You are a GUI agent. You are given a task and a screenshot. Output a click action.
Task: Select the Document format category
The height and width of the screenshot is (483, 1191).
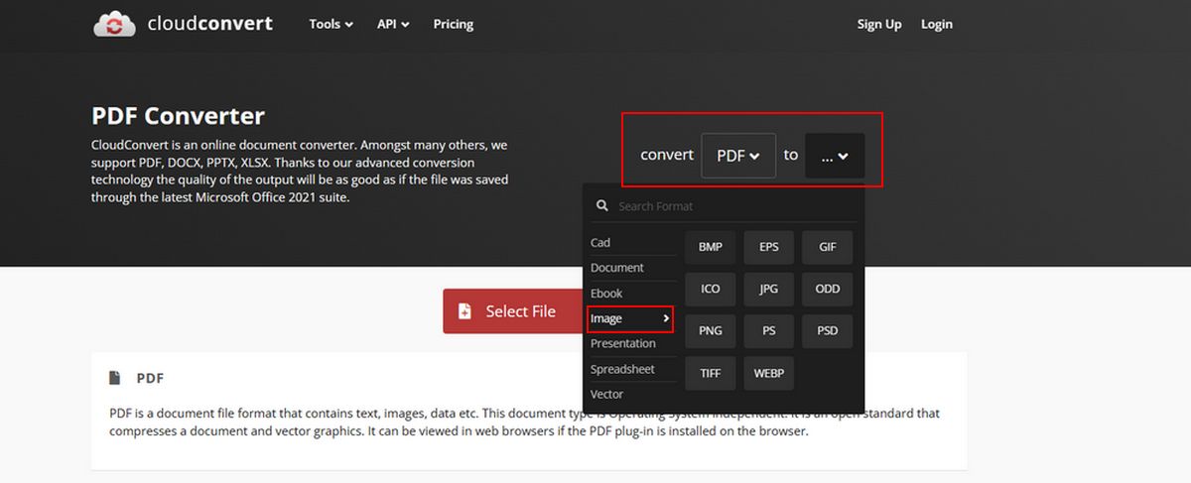tap(633, 268)
